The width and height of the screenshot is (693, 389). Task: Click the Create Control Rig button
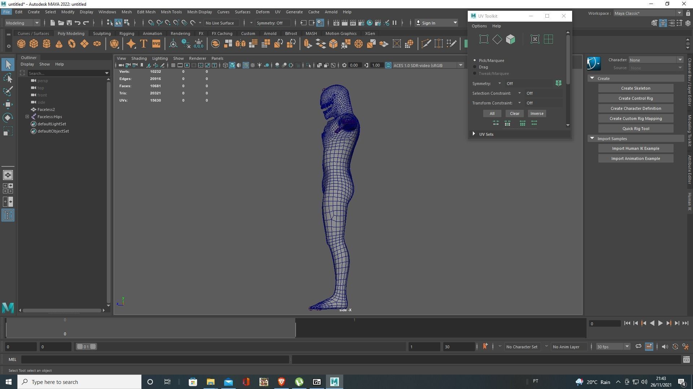click(x=635, y=98)
